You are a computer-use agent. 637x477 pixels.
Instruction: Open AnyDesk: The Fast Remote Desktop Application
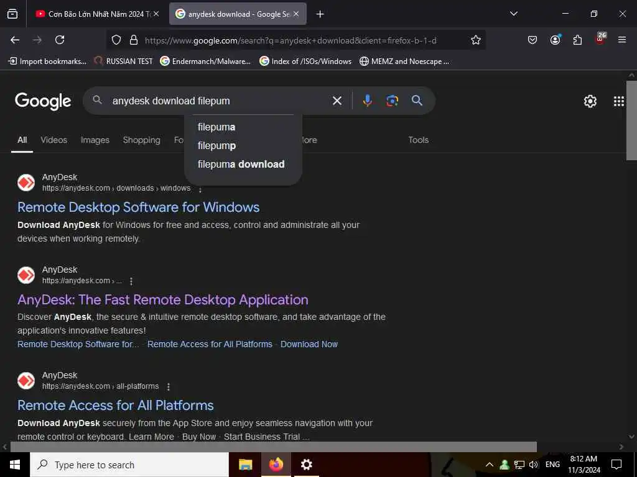[163, 300]
